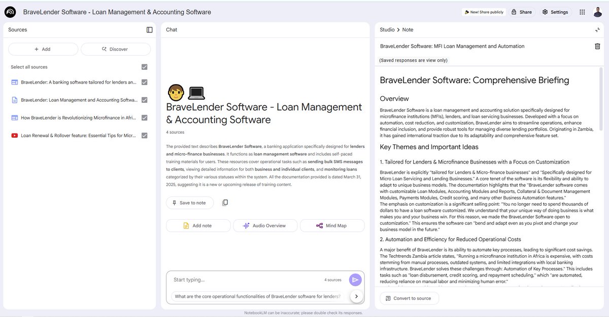
Task: Add a new source
Action: (43, 49)
